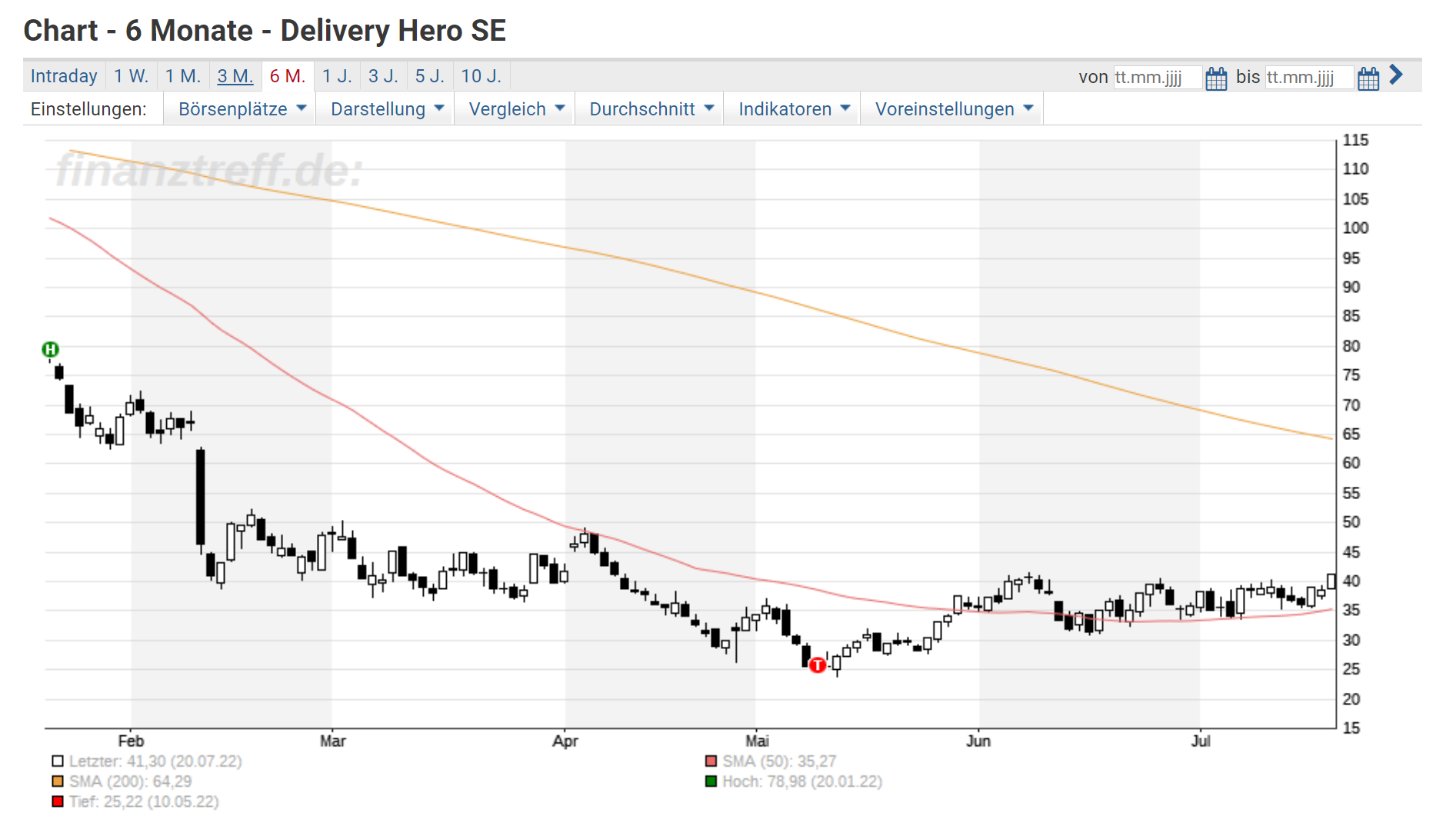
Task: Click the pink SMA (50) legend swatch
Action: (x=711, y=761)
